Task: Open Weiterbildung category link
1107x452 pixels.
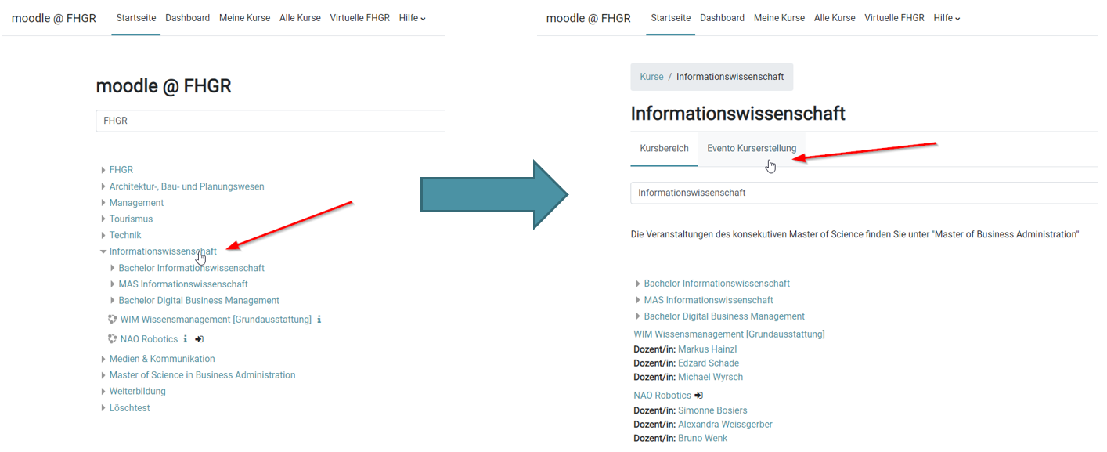Action: (138, 392)
